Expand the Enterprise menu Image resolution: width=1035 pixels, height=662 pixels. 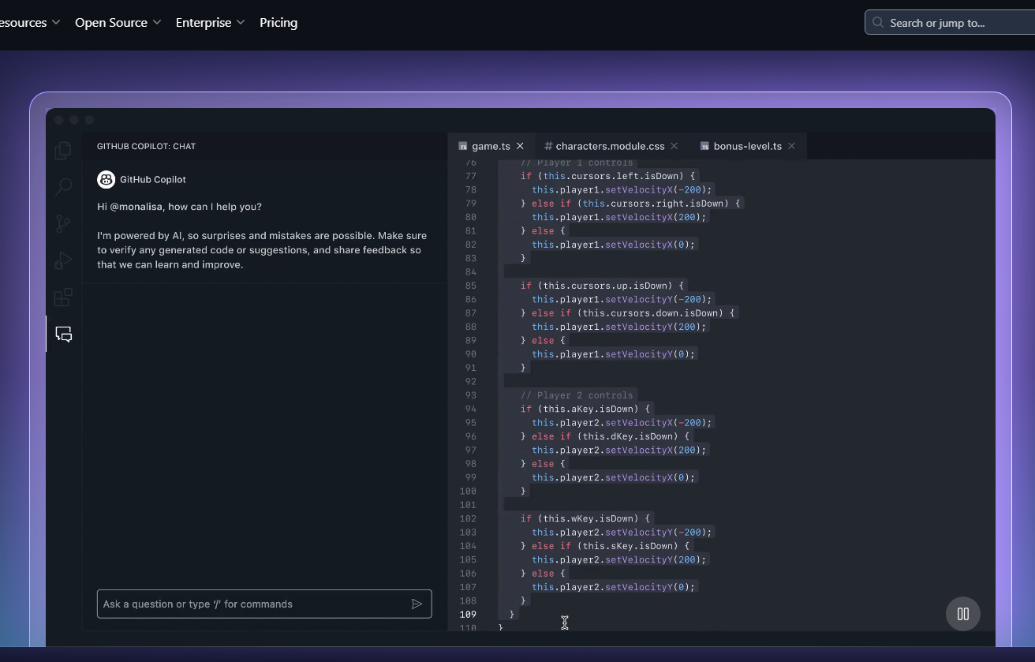coord(210,23)
